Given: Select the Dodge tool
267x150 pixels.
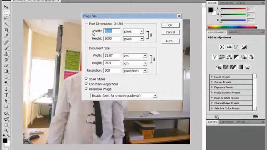Looking at the screenshot, I should click(6, 83).
